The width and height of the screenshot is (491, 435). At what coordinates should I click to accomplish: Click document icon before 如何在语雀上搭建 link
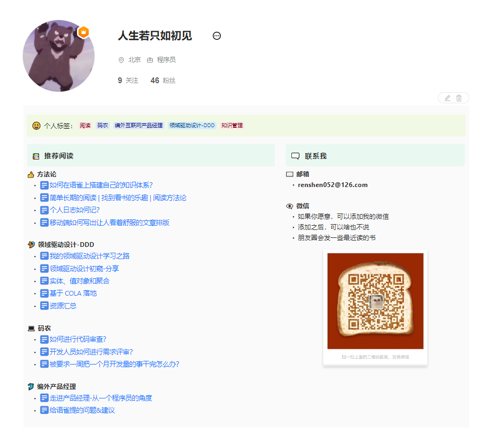[44, 185]
